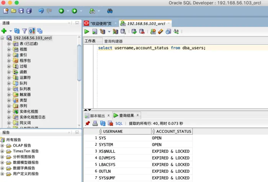The image size is (268, 182).
Task: Click the Save All icon
Action: coord(29,11)
